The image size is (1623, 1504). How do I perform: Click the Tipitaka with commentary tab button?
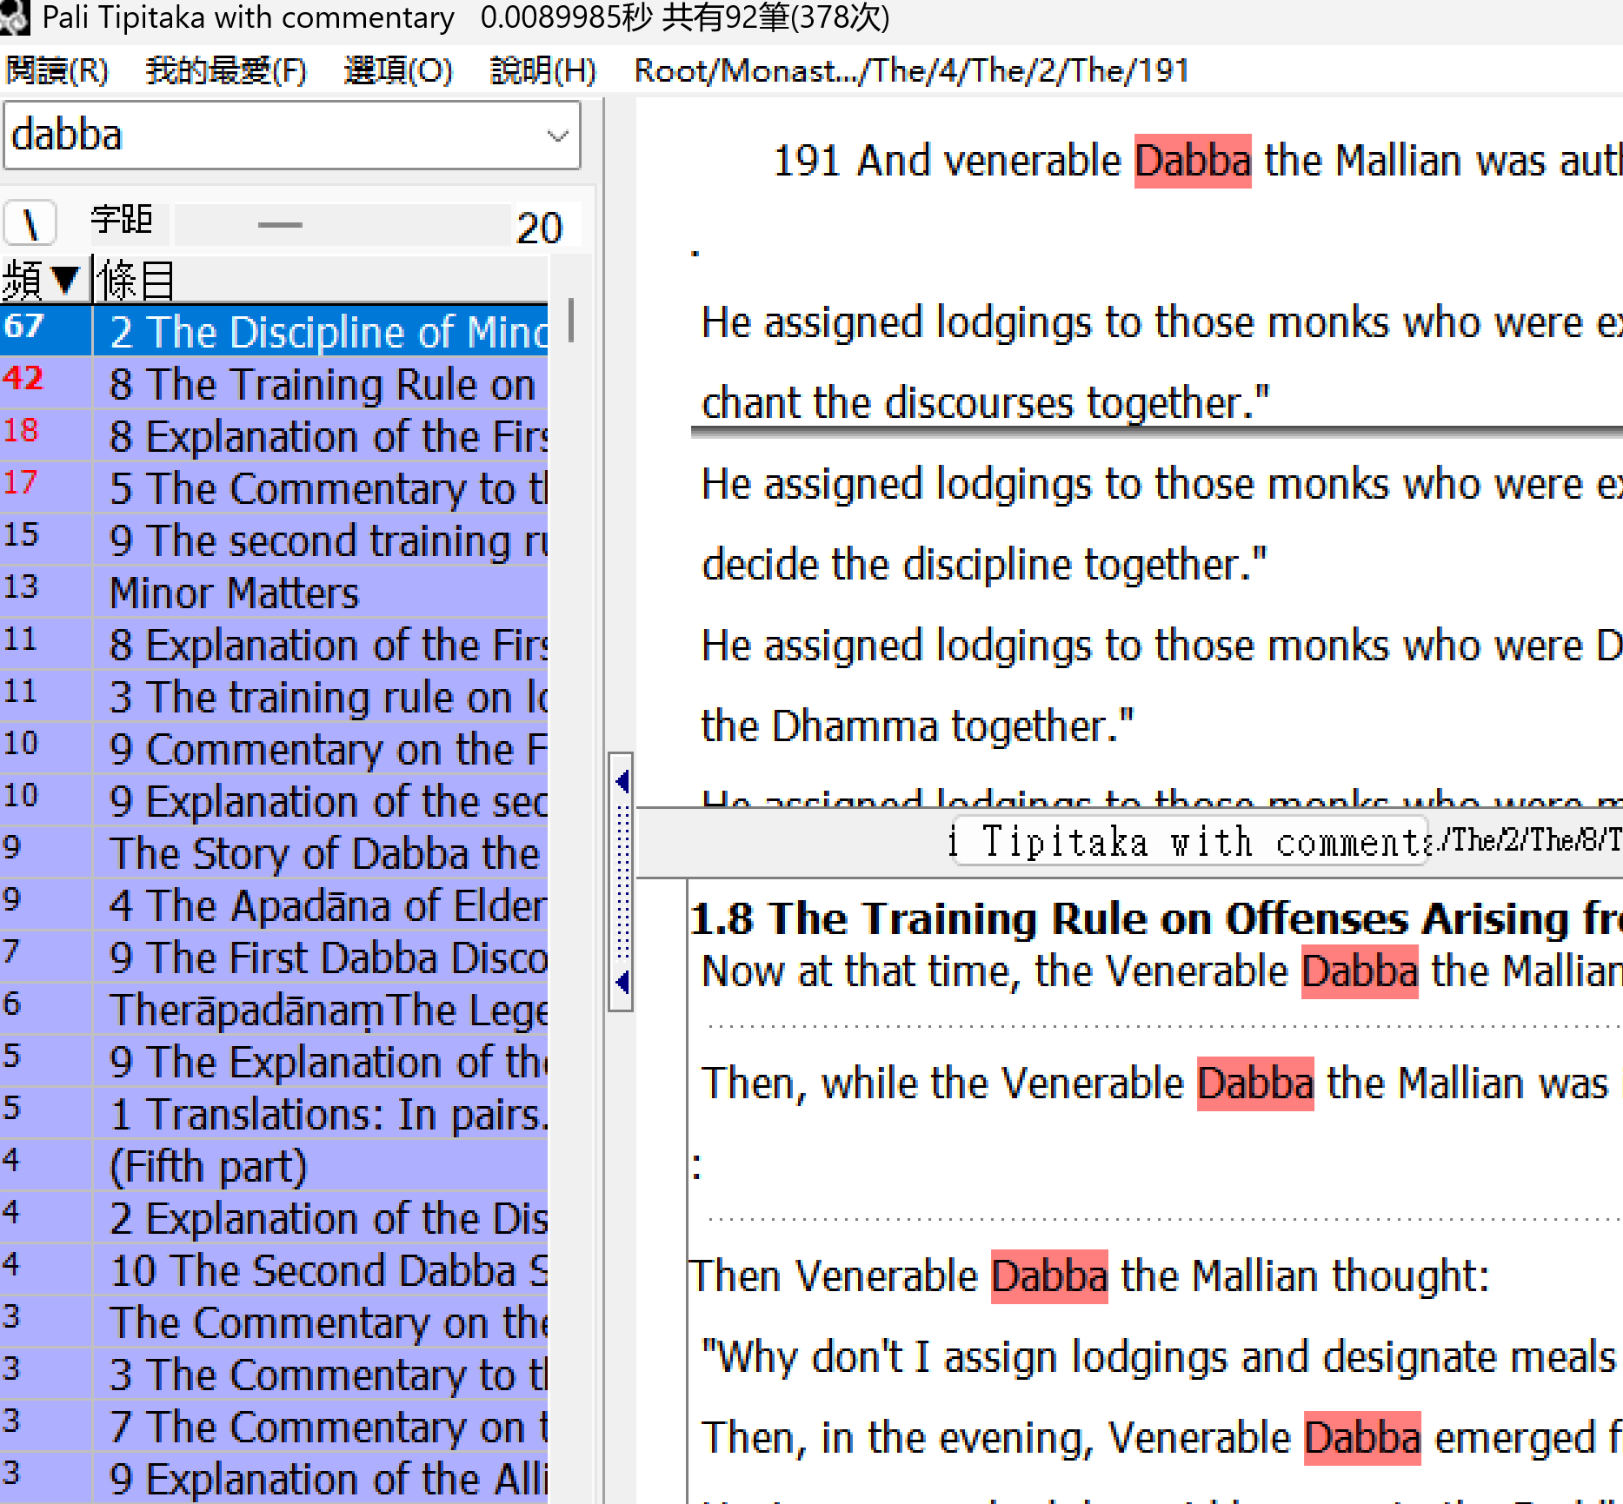(x=1189, y=842)
